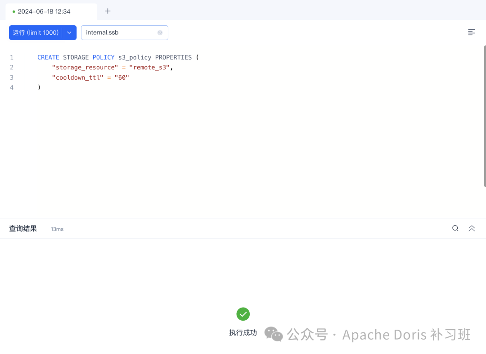
Task: Collapse the query results panel
Action: pos(472,228)
